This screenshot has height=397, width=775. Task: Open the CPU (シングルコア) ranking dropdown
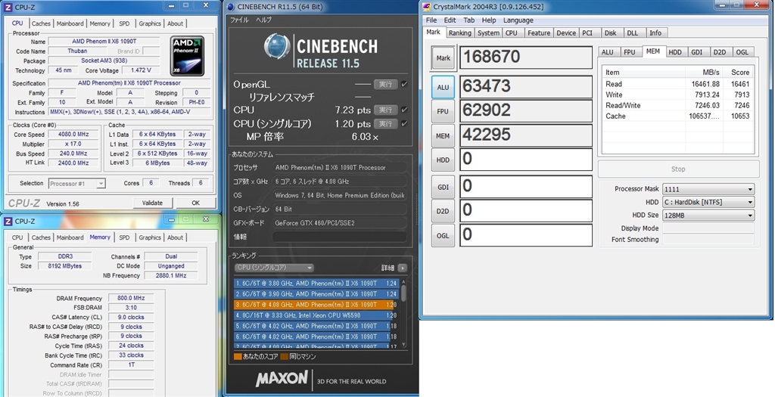tap(274, 268)
